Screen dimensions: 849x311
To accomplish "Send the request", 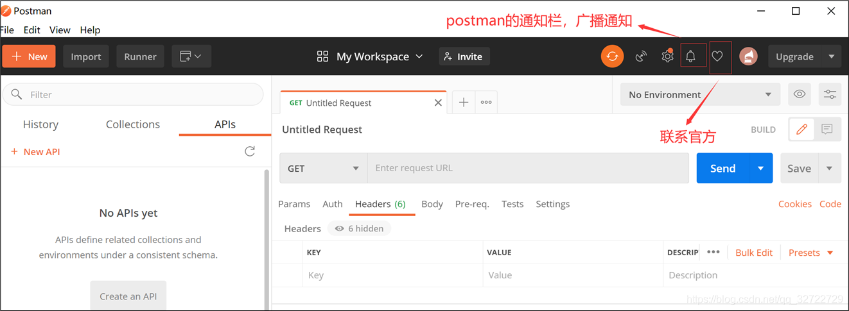I will click(722, 168).
